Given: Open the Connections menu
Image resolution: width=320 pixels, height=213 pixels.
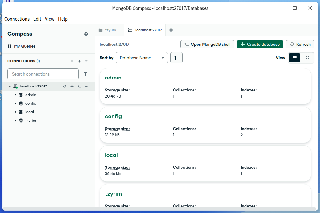Looking at the screenshot, I should [17, 19].
